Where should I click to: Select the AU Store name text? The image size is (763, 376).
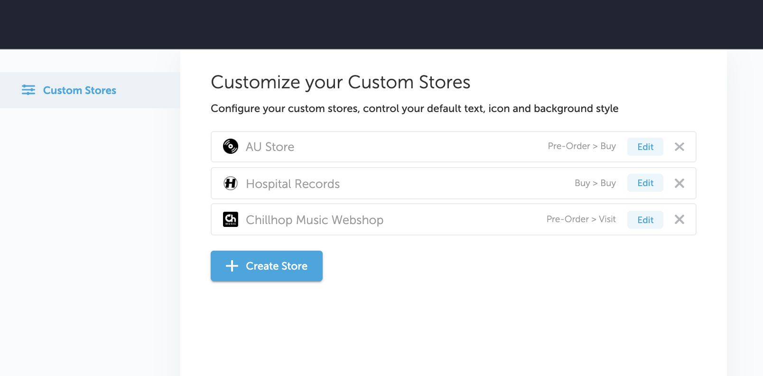(x=270, y=147)
